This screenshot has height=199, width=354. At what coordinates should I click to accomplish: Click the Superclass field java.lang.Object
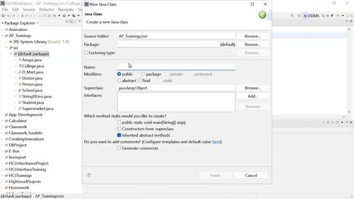pyautogui.click(x=176, y=88)
